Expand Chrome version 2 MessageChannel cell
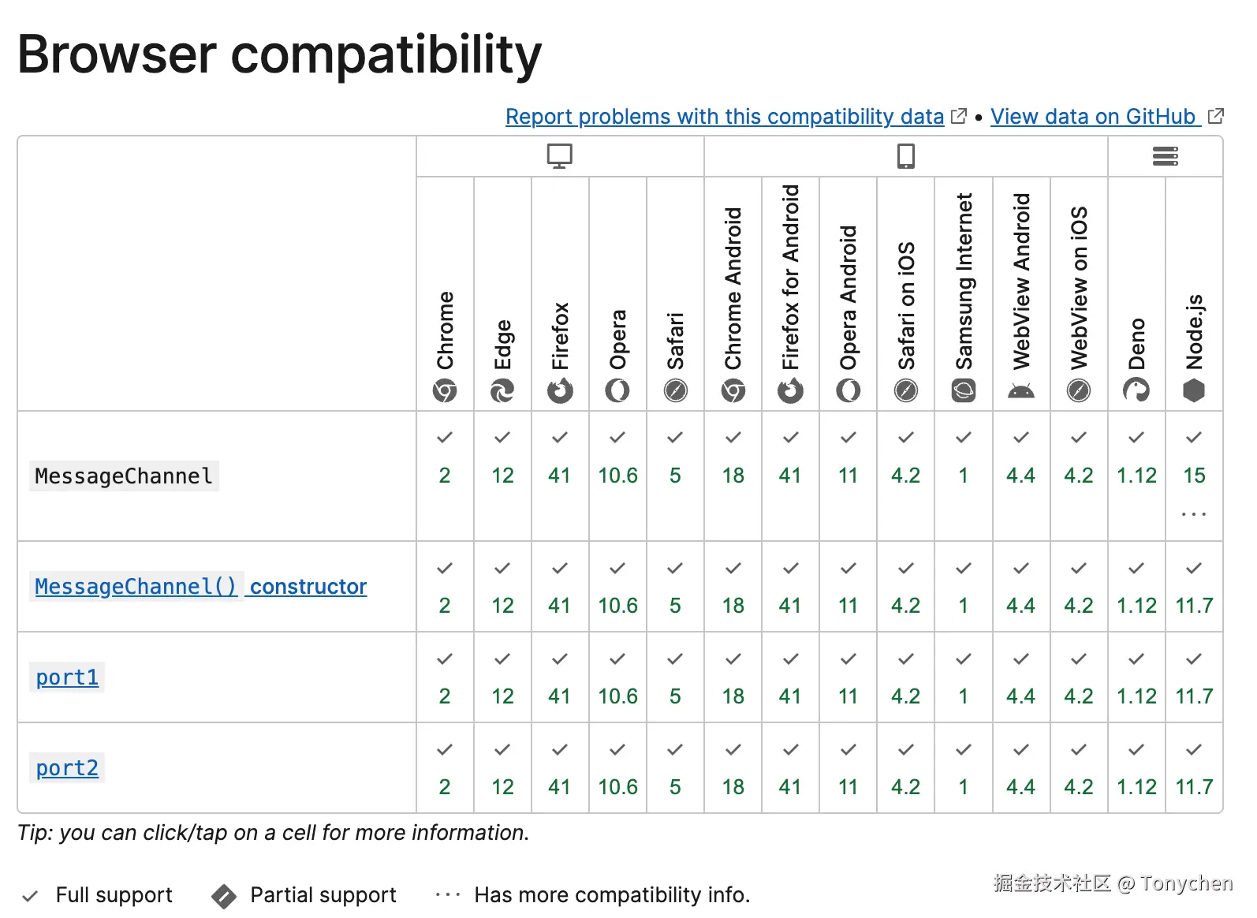 click(445, 476)
